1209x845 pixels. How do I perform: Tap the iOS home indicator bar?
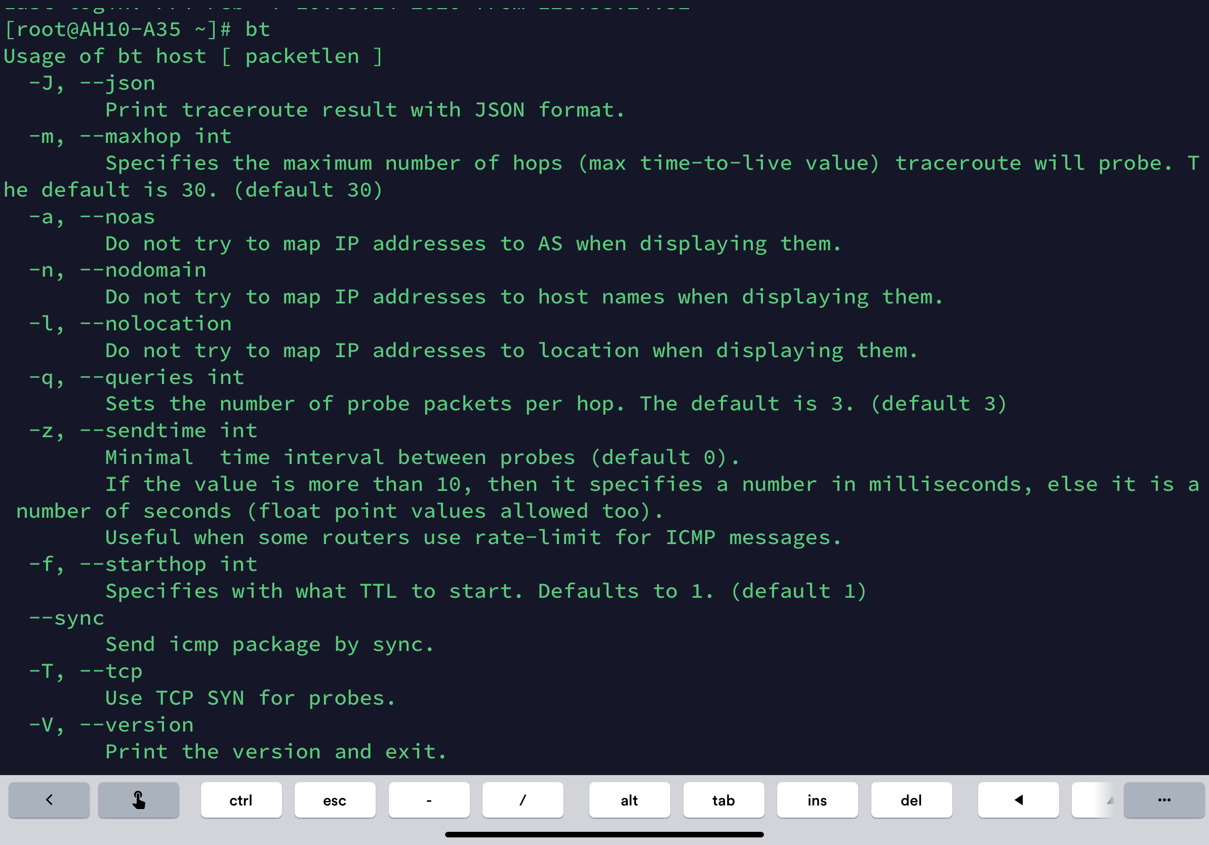pos(604,834)
